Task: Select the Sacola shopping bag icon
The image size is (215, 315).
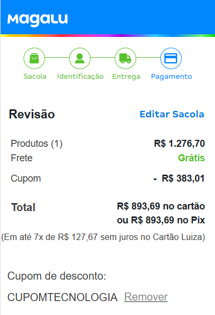Action: coord(34,58)
